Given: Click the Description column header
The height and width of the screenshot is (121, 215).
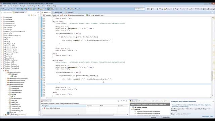Looking at the screenshot, I should [x=63, y=106].
